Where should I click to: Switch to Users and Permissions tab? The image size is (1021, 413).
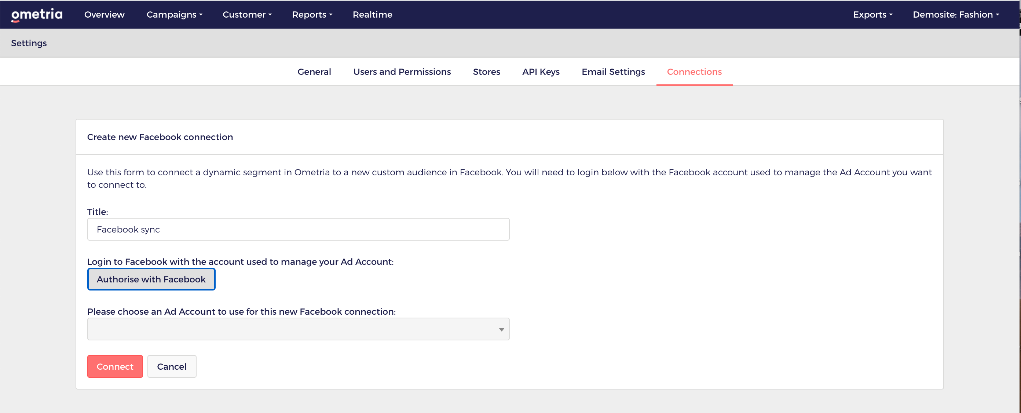[x=402, y=72]
